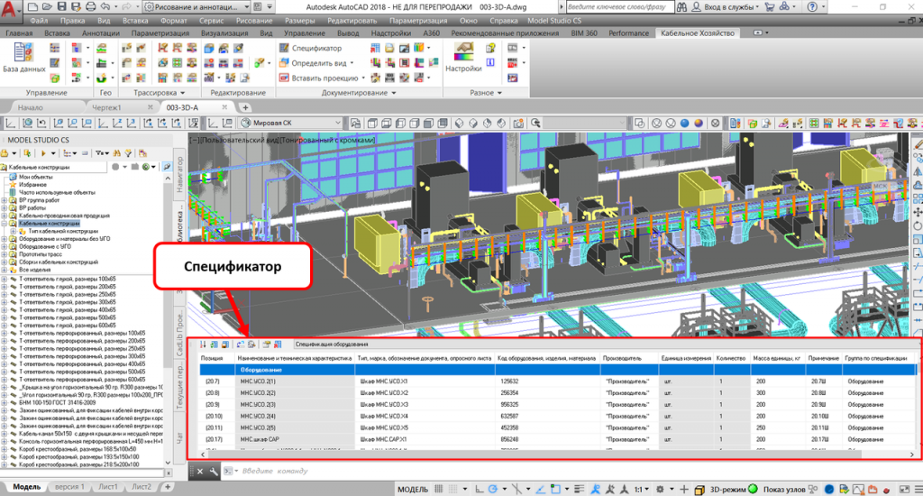This screenshot has width=923, height=496.
Task: Expand the Тип кабельной конструкции node
Action: (x=14, y=232)
